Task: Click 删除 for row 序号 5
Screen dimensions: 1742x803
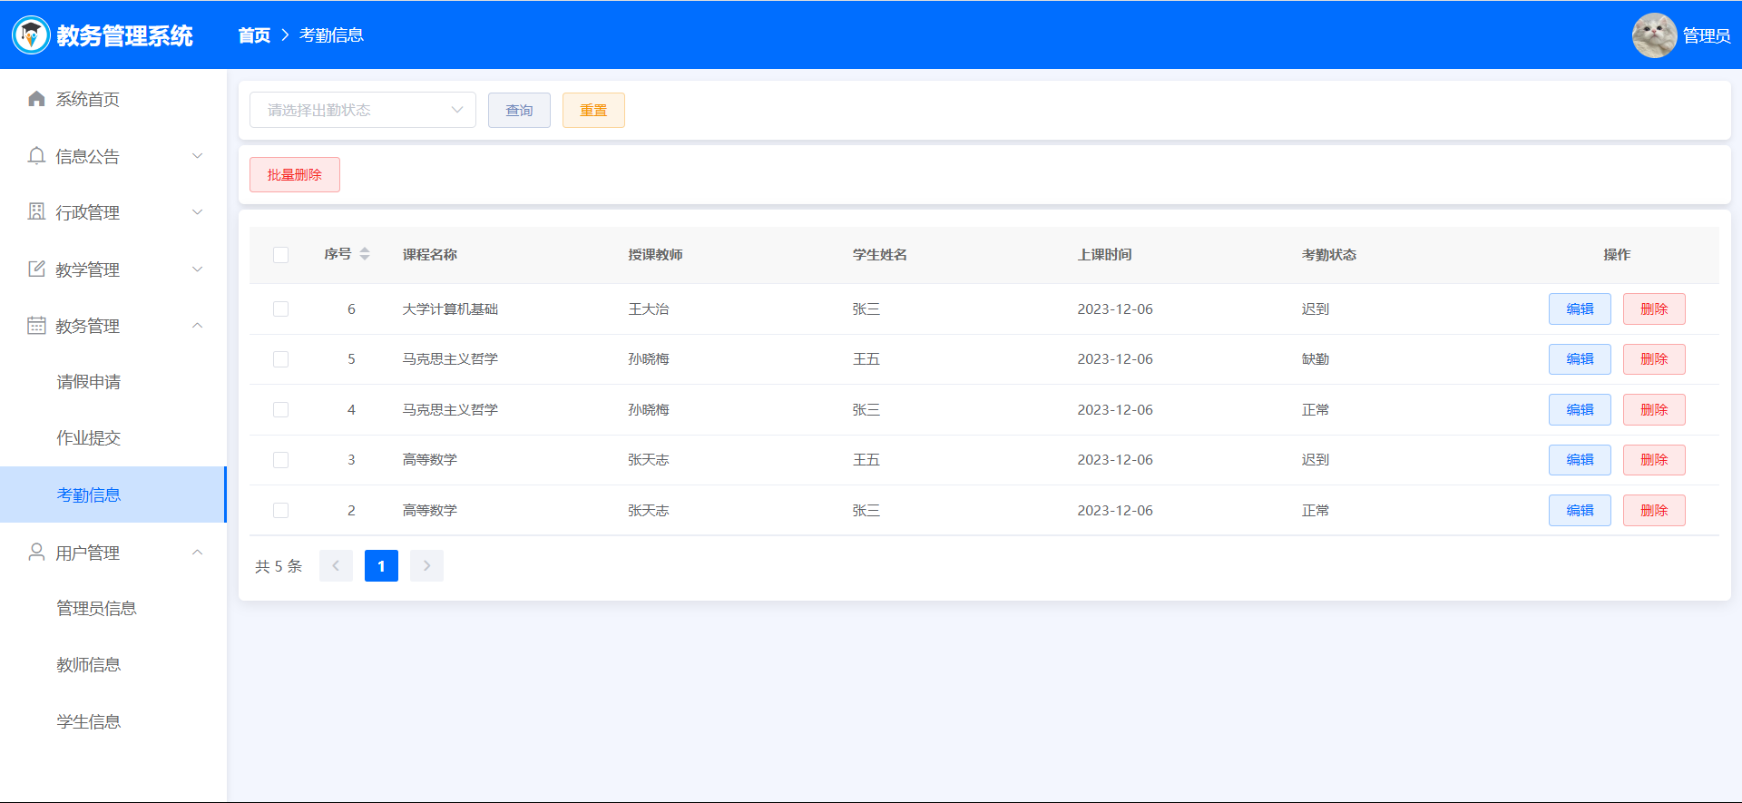Action: 1654,359
